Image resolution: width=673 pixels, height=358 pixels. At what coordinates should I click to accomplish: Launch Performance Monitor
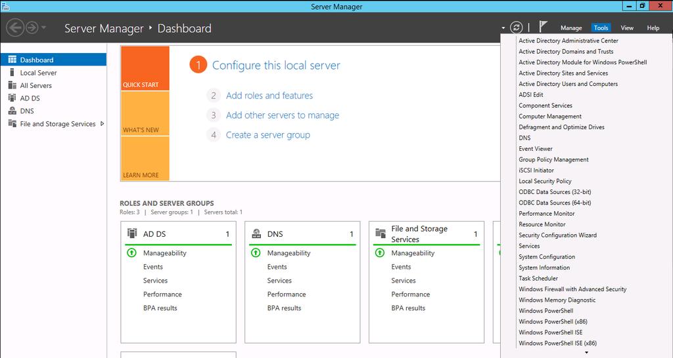click(x=546, y=213)
